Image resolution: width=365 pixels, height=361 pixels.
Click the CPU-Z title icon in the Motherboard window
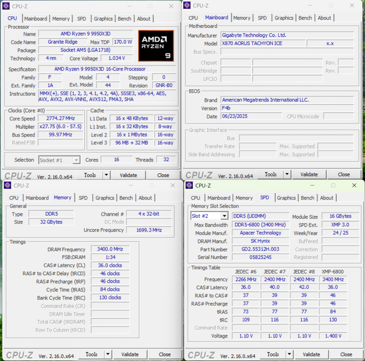(187, 5)
